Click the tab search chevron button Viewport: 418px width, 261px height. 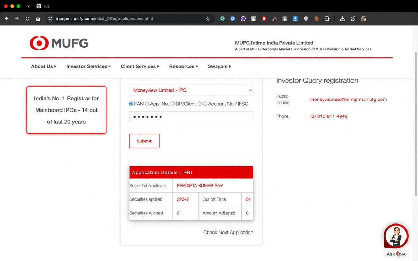(28, 6)
